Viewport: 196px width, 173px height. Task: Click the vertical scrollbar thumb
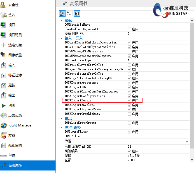pos(192,86)
